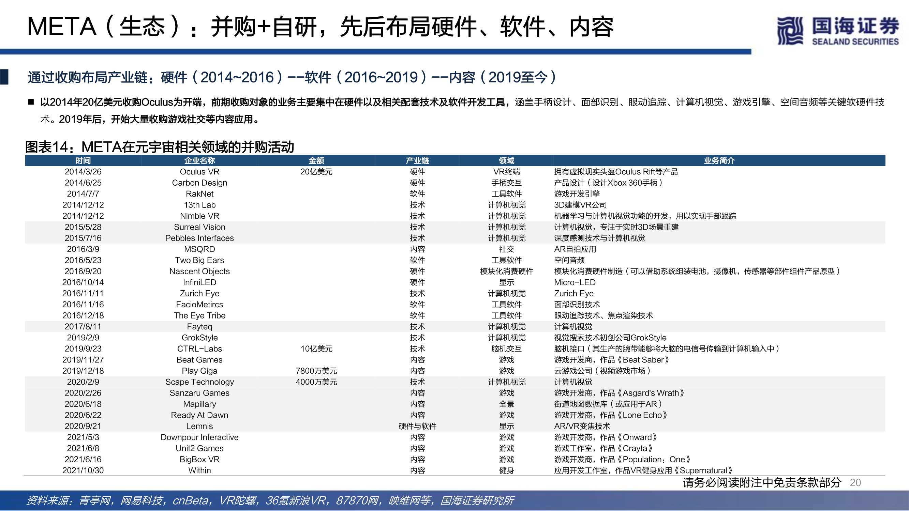Click the date 2014/3/26
Image resolution: width=909 pixels, height=511 pixels.
pyautogui.click(x=83, y=172)
